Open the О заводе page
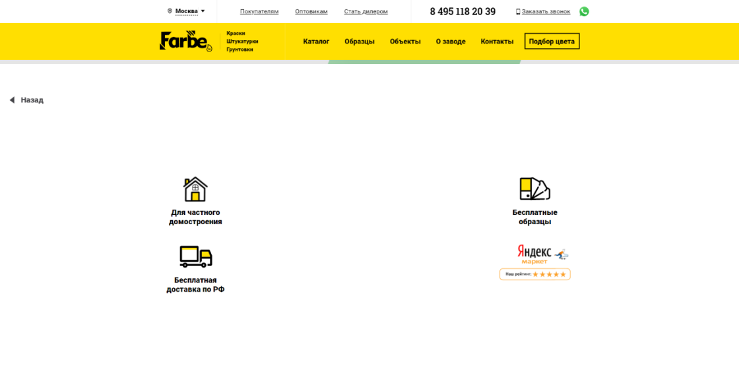Viewport: 739px width, 366px height. (x=451, y=42)
